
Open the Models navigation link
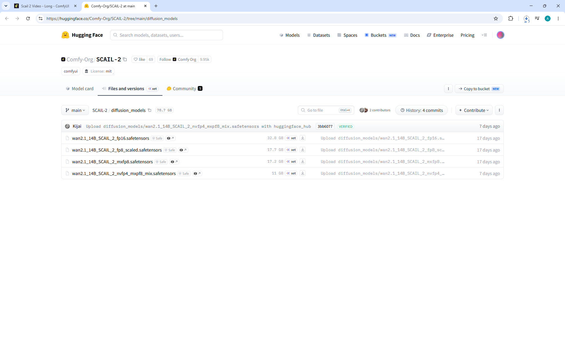click(x=290, y=35)
